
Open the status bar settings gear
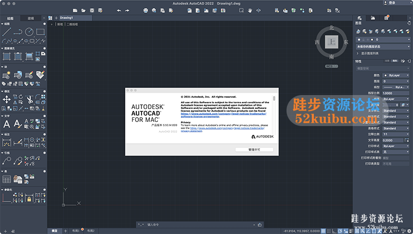tap(409, 231)
